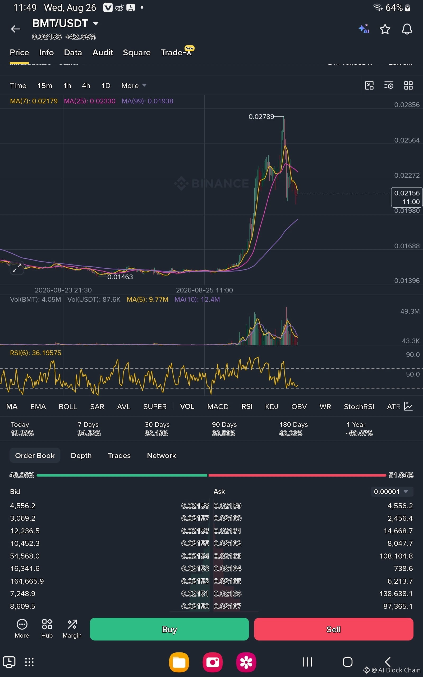Viewport: 423px width, 677px height.
Task: Toggle the MACD sub-indicator
Action: 218,406
